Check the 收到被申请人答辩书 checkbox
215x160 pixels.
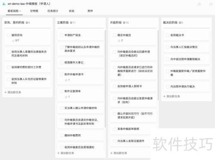(114, 86)
